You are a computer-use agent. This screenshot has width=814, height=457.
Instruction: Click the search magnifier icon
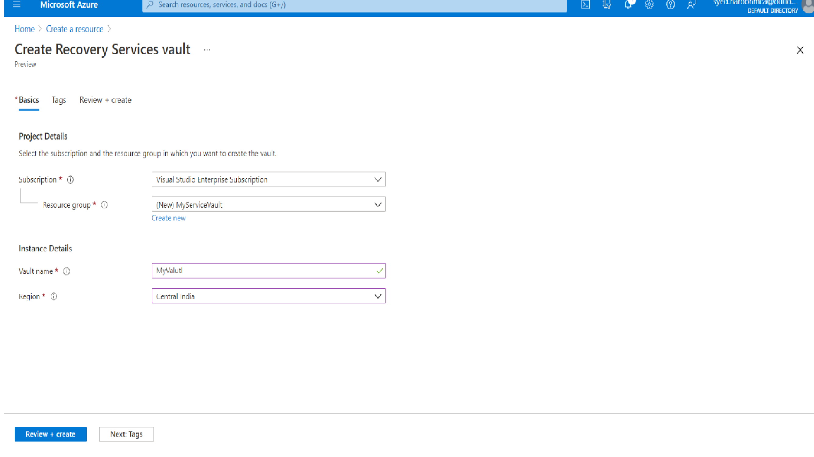click(150, 4)
